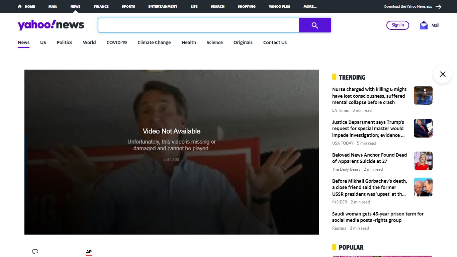
Task: Open the Yahoo News logo homepage
Action: pyautogui.click(x=51, y=25)
